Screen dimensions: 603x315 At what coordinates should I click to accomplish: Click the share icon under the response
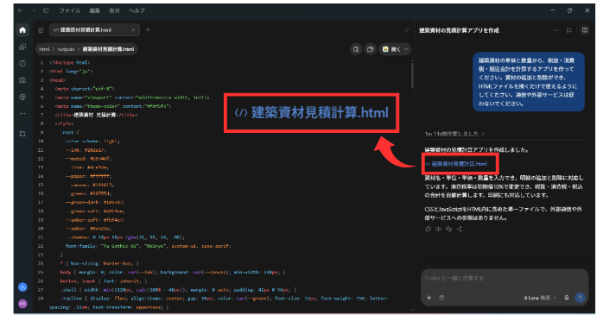point(460,229)
